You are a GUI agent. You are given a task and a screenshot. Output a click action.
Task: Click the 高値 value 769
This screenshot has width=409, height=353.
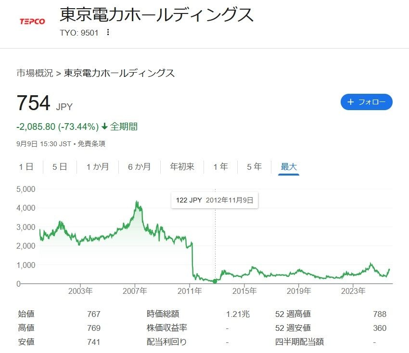[x=94, y=328]
